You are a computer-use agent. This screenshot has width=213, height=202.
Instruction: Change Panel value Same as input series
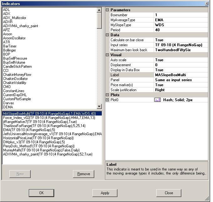(181, 80)
